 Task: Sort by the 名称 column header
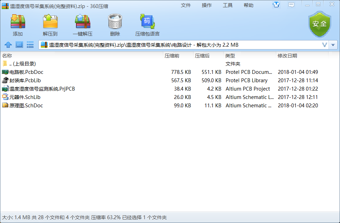(82, 56)
